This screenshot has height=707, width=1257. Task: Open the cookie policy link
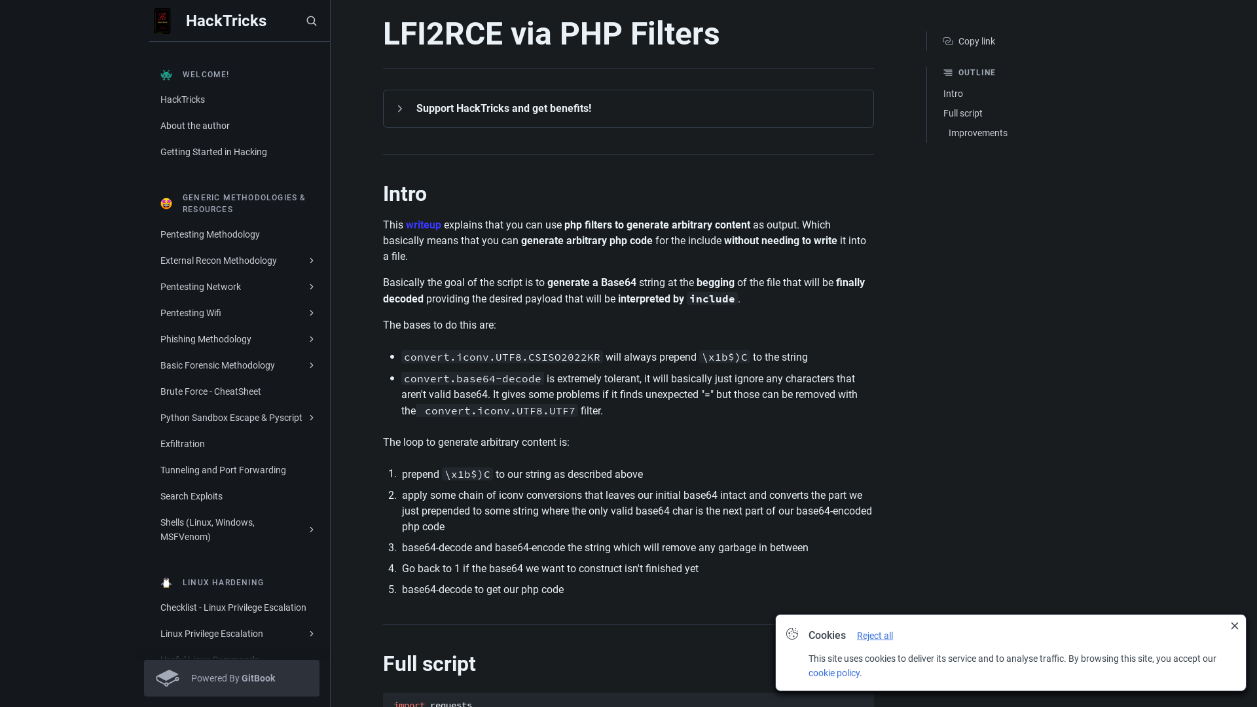click(833, 673)
